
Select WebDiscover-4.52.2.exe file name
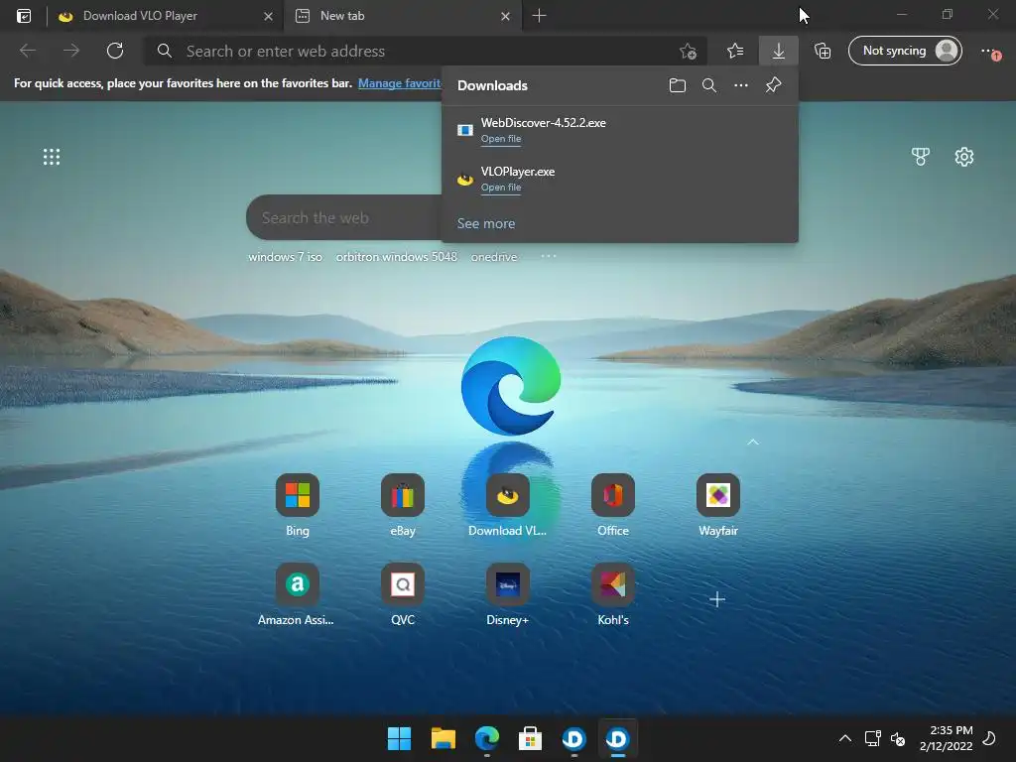(543, 122)
